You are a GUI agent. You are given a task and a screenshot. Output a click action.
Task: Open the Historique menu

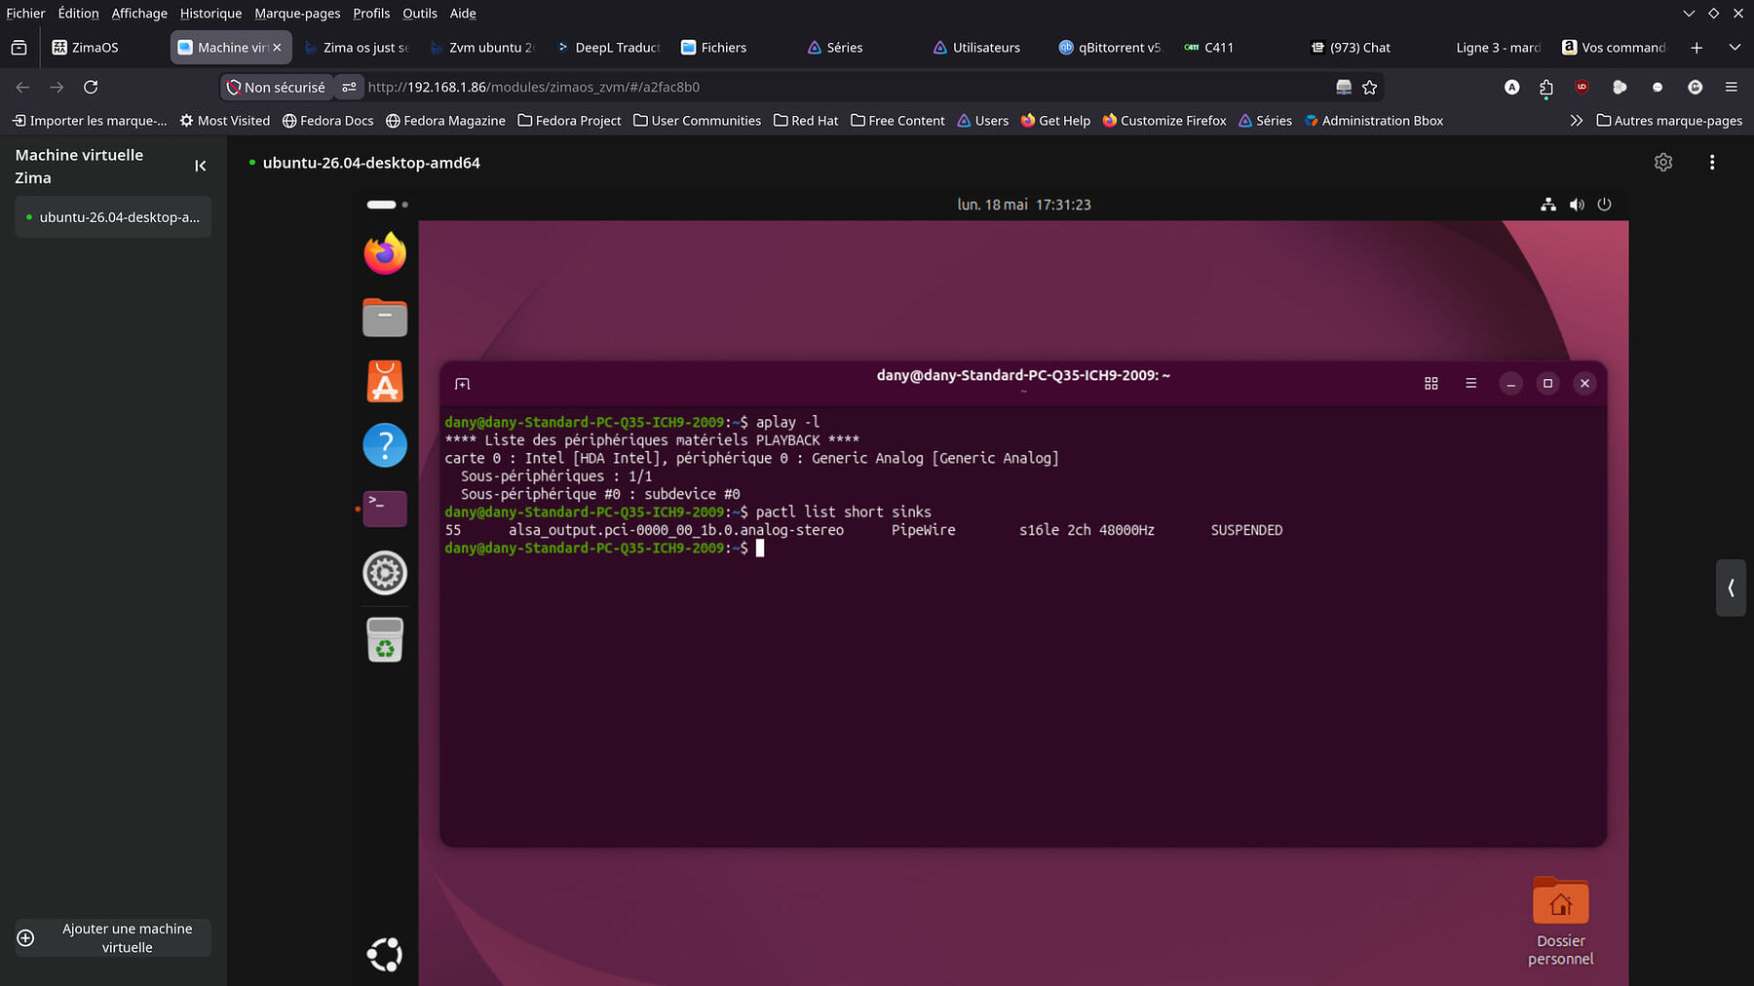coord(210,14)
